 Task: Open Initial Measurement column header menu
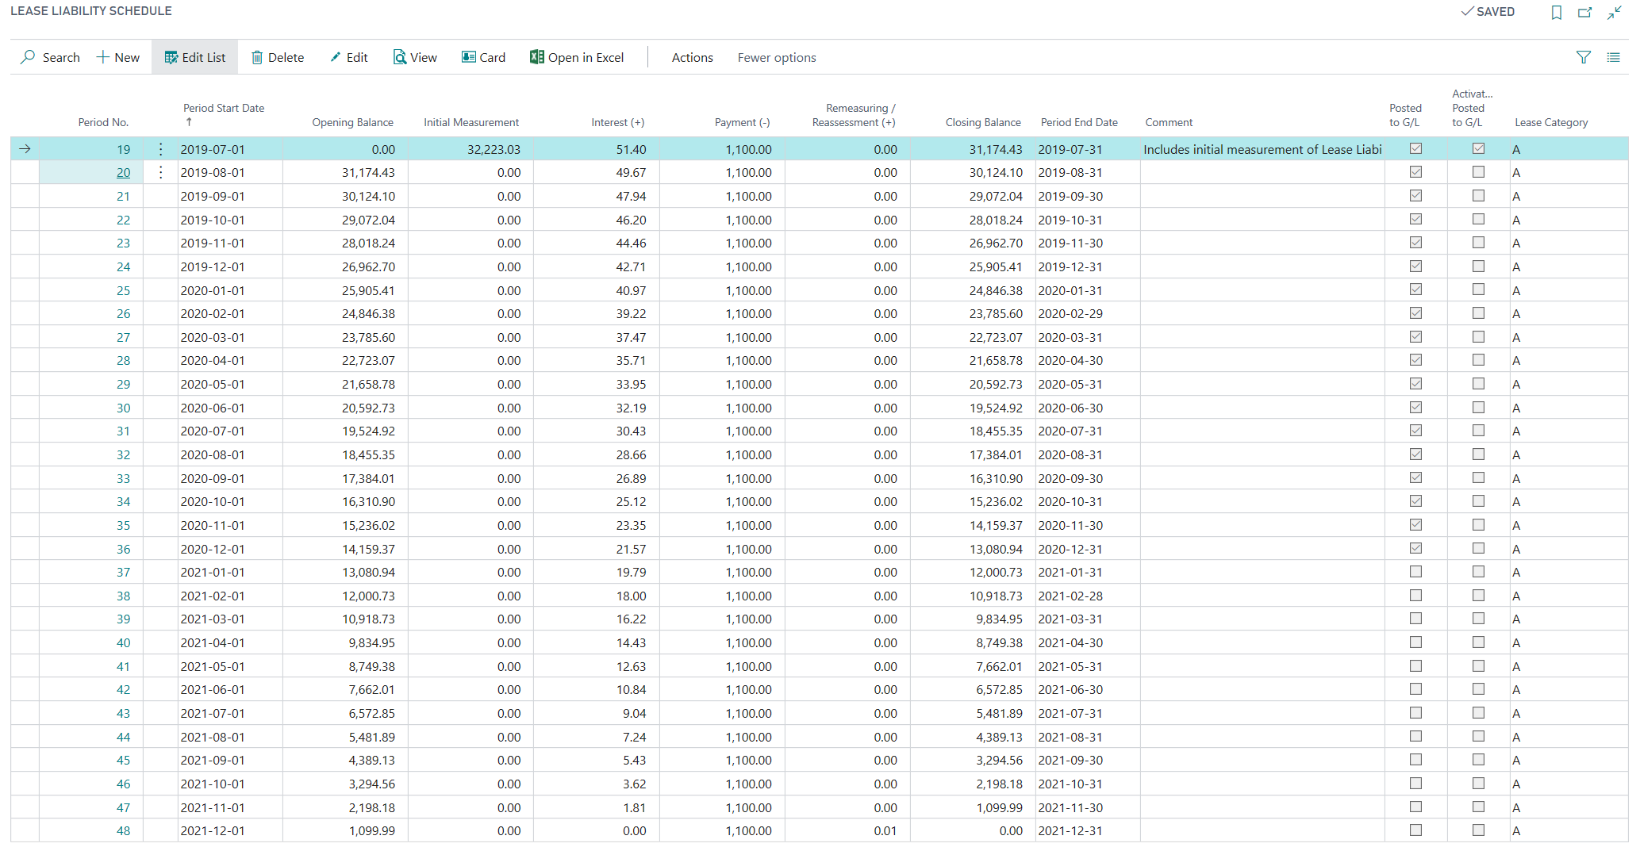pos(471,122)
